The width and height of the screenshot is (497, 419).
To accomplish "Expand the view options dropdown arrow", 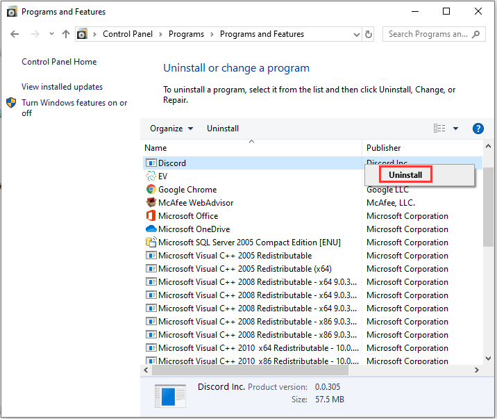I will coord(455,129).
